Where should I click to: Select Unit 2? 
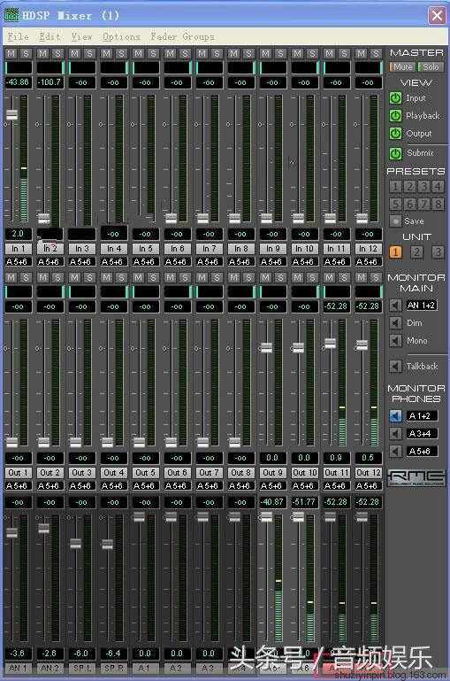click(416, 252)
